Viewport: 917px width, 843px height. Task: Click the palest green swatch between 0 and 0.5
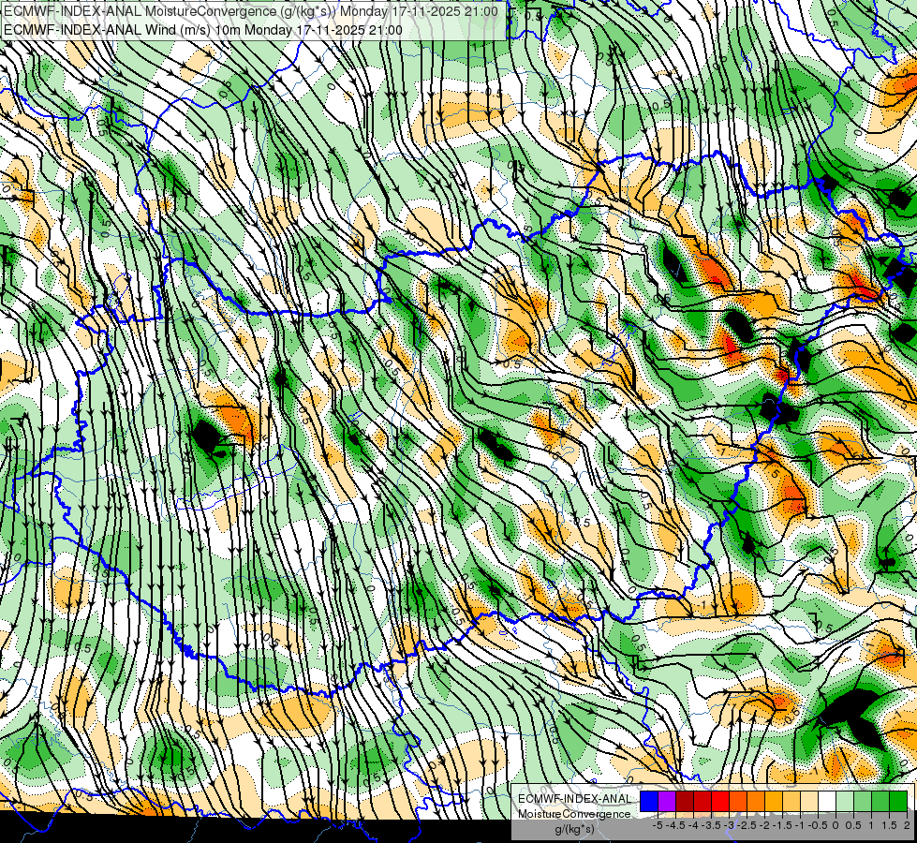point(845,802)
